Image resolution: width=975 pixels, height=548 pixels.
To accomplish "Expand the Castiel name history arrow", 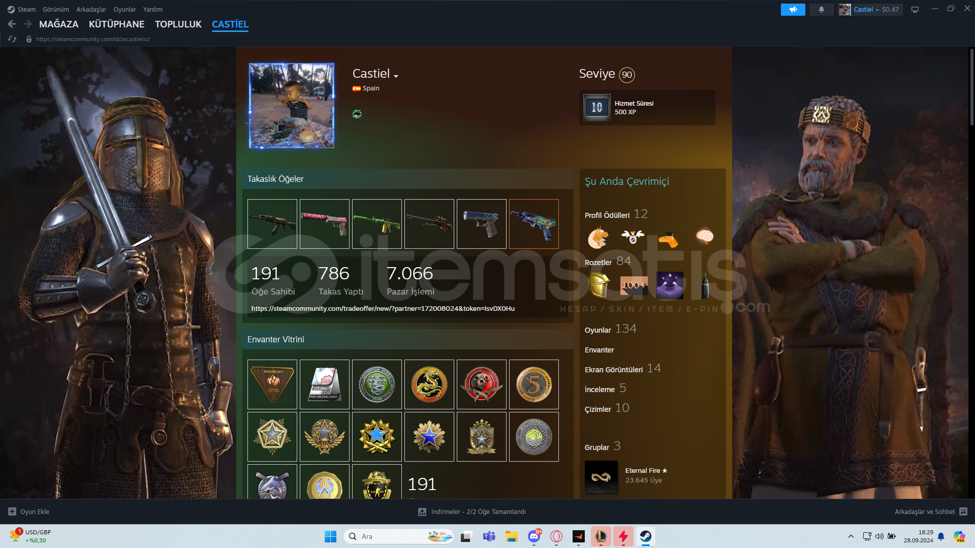I will tap(396, 76).
